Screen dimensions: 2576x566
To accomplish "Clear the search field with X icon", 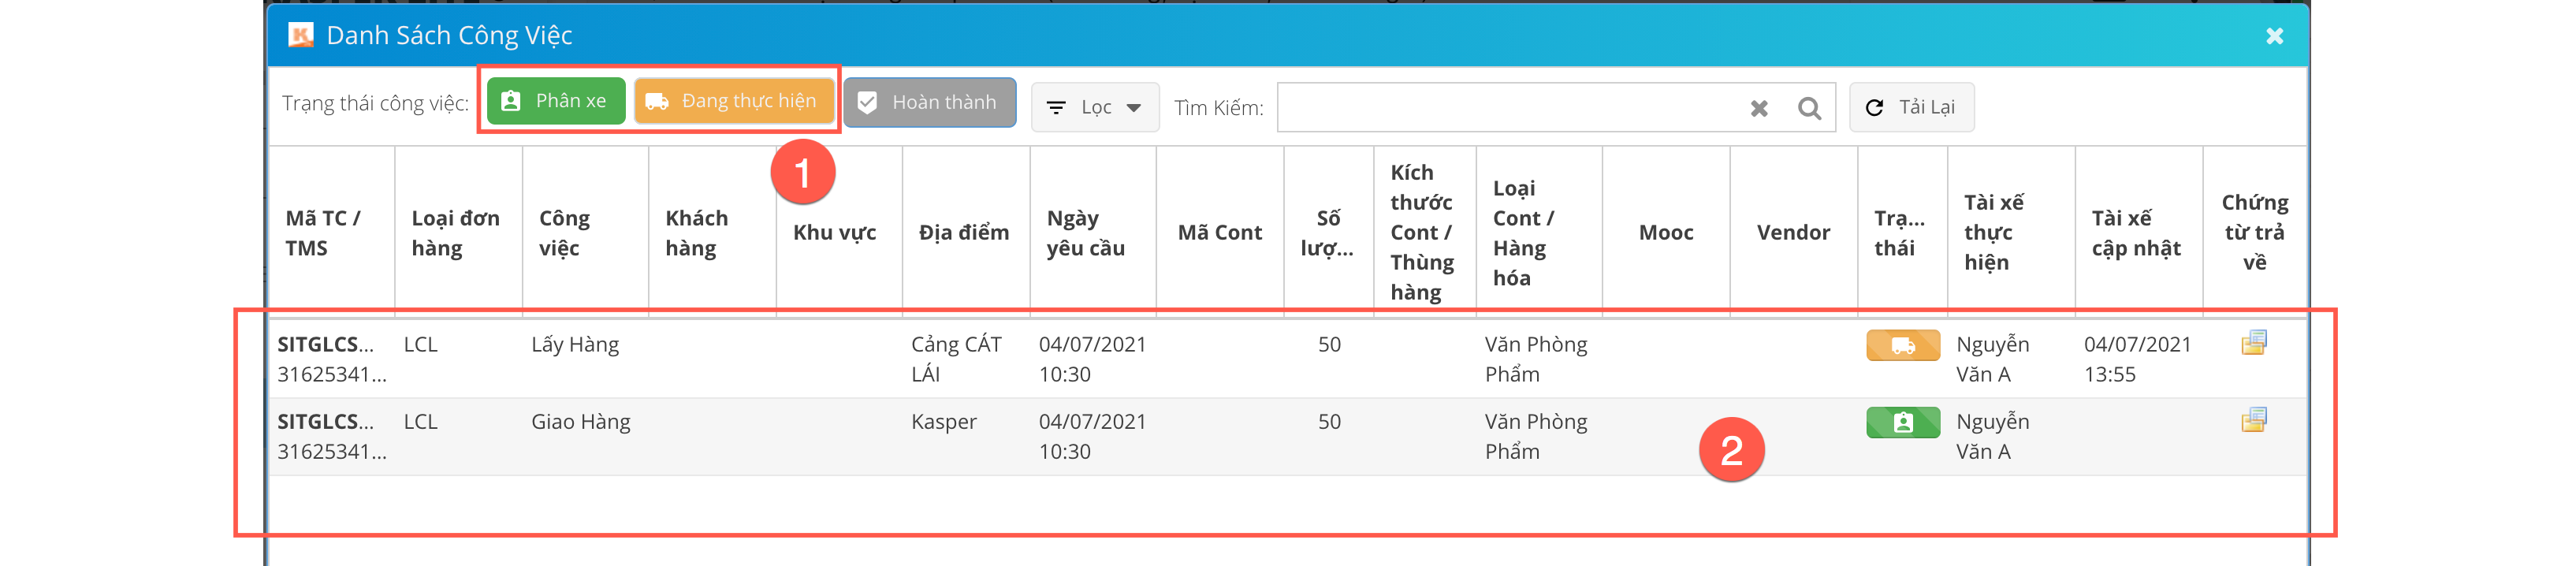I will [1759, 108].
